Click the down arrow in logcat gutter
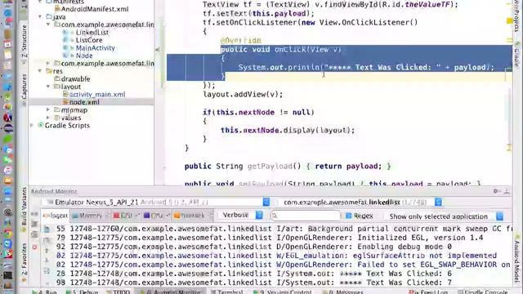 pyautogui.click(x=47, y=261)
